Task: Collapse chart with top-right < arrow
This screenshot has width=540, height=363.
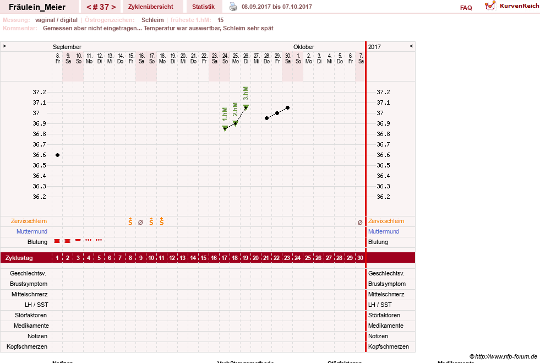Action: tap(411, 46)
